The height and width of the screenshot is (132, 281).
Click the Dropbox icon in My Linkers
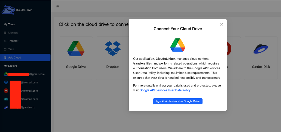coord(6,82)
